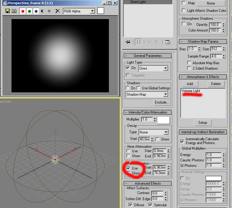The image size is (232, 208).
Task: Toggle the blue channel display
Action: (36, 11)
